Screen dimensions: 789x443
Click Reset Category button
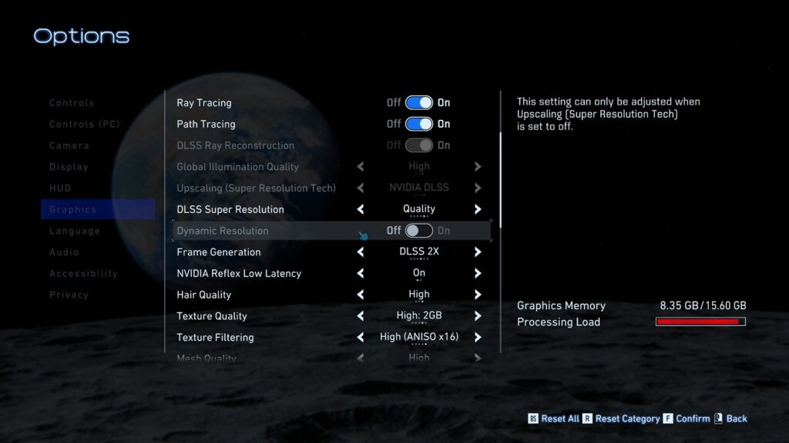pyautogui.click(x=627, y=418)
